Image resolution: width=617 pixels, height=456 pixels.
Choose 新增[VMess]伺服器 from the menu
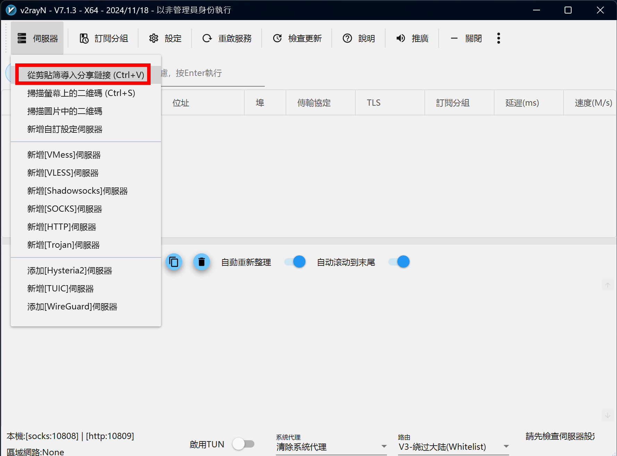(x=64, y=155)
